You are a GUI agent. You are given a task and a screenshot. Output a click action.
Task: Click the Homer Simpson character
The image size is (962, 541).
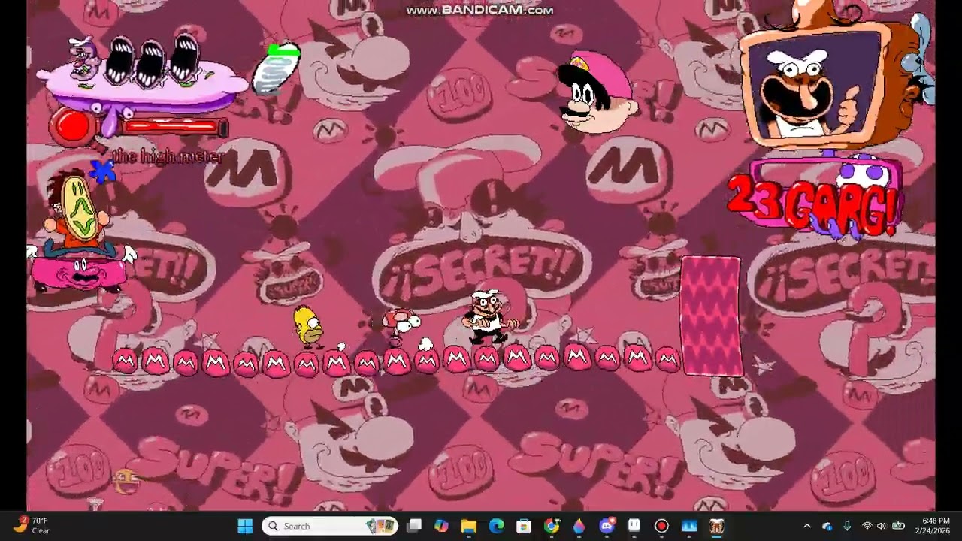(x=308, y=327)
